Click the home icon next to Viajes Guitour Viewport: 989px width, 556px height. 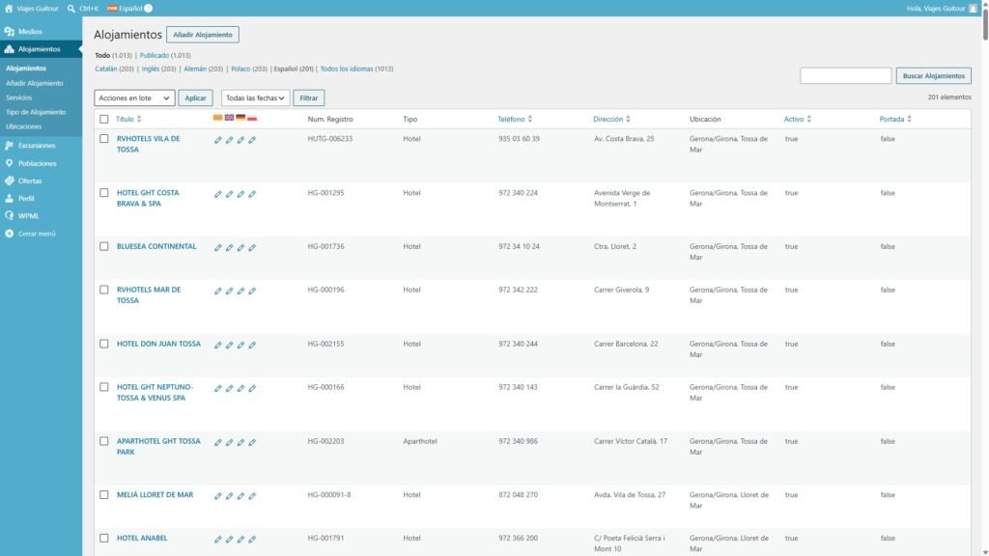click(9, 8)
